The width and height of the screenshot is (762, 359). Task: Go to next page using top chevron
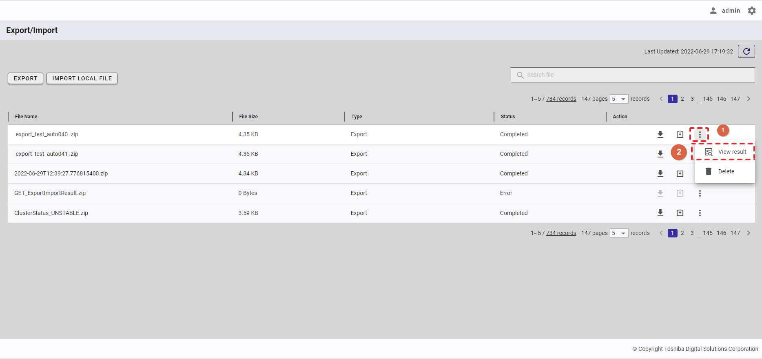[x=749, y=99]
